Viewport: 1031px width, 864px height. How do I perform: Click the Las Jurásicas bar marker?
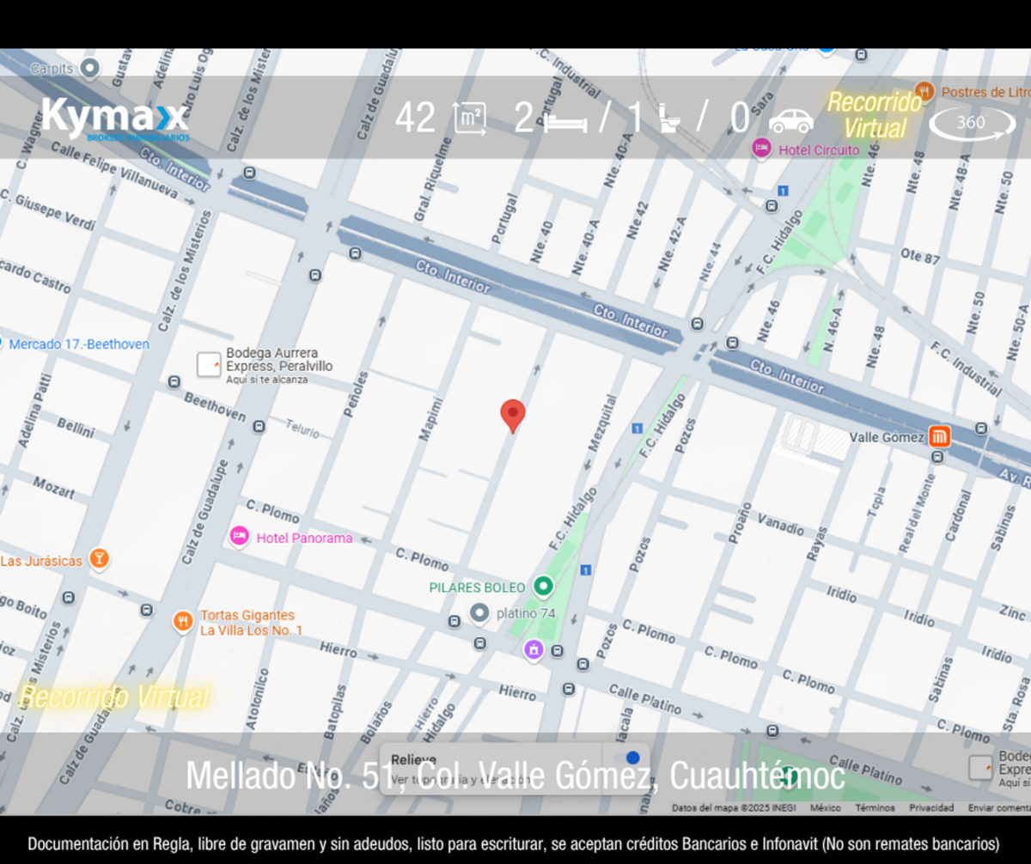(x=100, y=560)
